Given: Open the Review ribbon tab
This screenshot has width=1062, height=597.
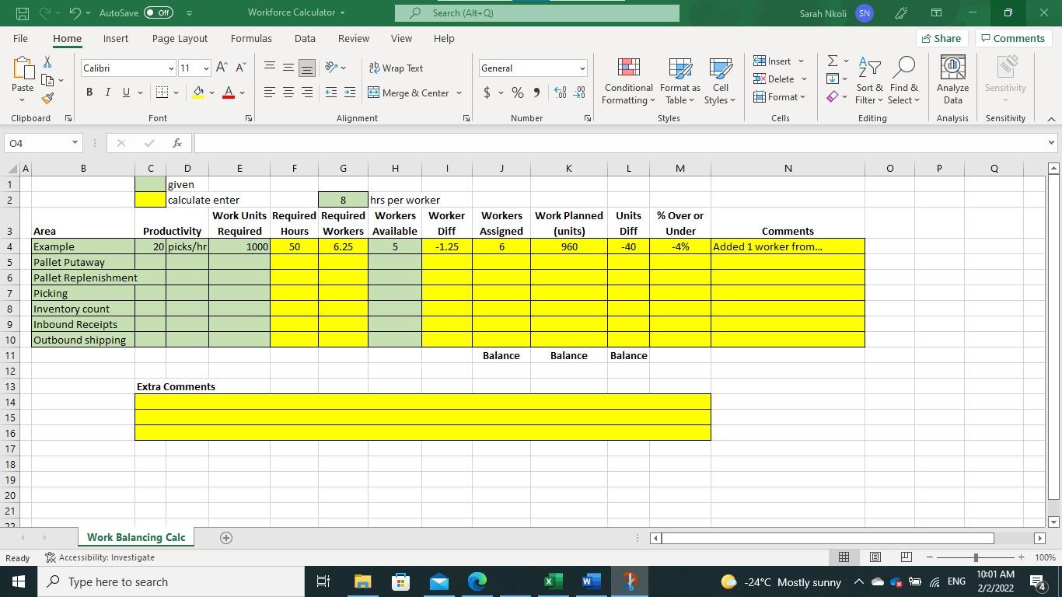Looking at the screenshot, I should coord(352,38).
